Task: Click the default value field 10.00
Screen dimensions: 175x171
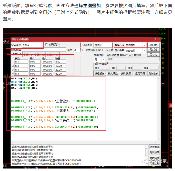Action: pos(60,66)
